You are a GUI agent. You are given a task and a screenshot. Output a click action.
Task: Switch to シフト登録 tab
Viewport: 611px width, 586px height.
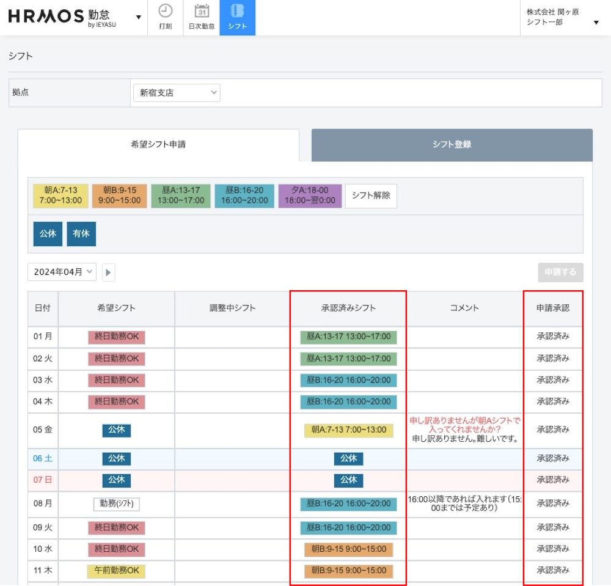coord(452,145)
